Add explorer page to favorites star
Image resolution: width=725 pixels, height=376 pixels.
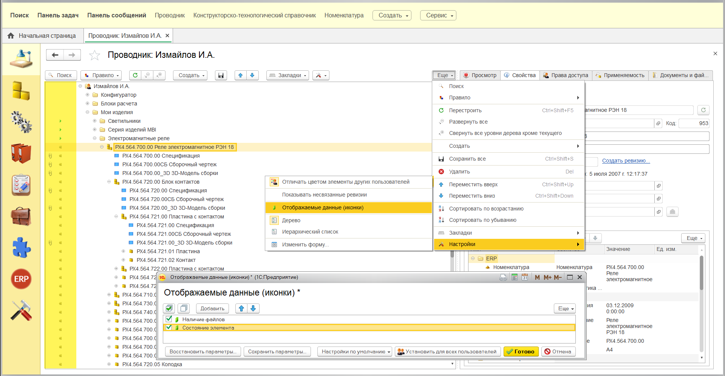tap(94, 56)
